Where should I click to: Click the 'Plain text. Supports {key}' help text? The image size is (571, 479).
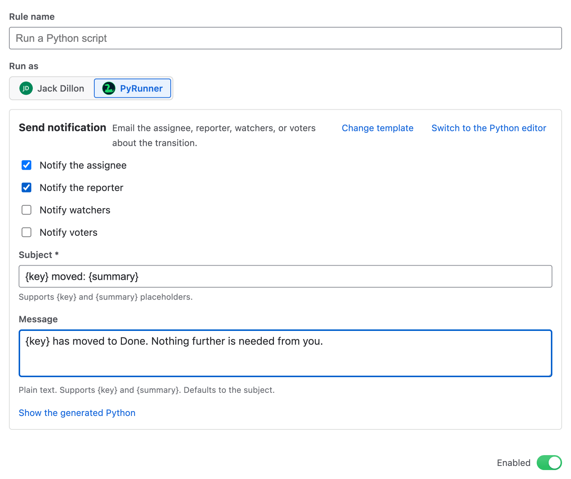[x=146, y=390]
